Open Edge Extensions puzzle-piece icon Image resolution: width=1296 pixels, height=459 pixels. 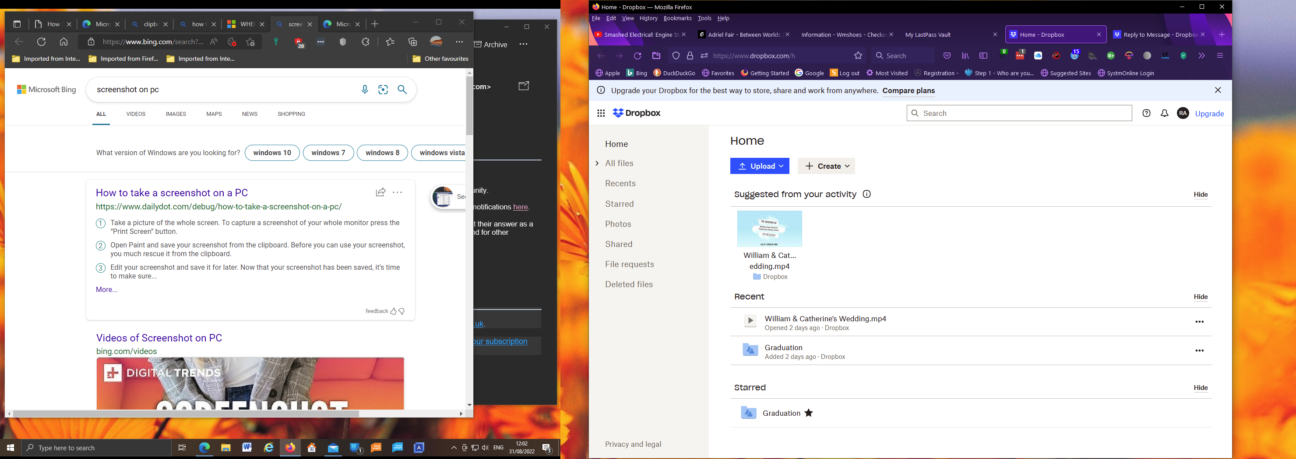tap(366, 42)
